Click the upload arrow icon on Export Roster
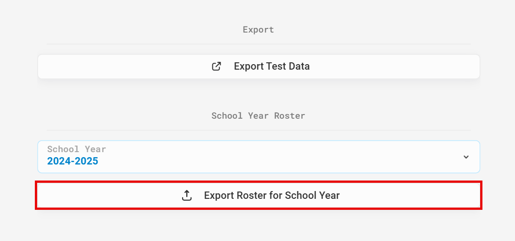This screenshot has height=241, width=515. [187, 195]
